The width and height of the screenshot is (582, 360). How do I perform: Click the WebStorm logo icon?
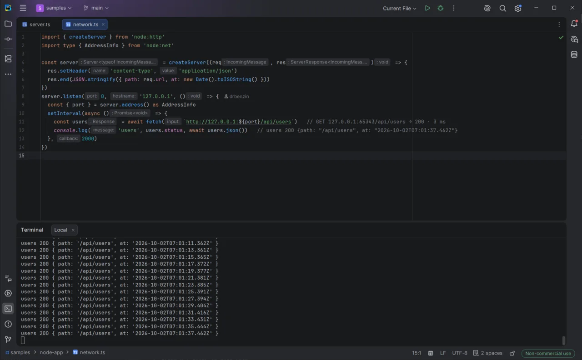pyautogui.click(x=8, y=8)
